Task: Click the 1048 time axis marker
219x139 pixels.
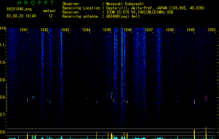Action: (170, 30)
